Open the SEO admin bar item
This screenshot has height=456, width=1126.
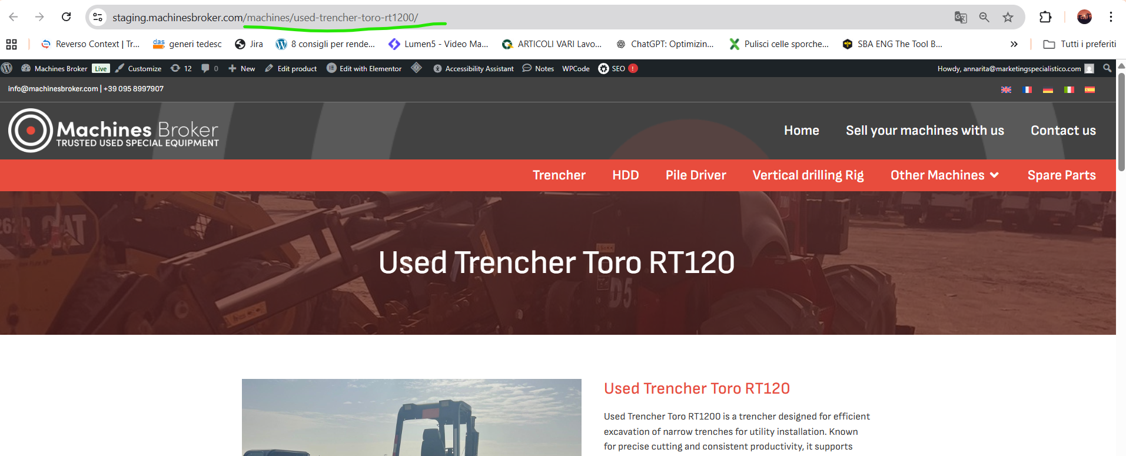click(618, 68)
